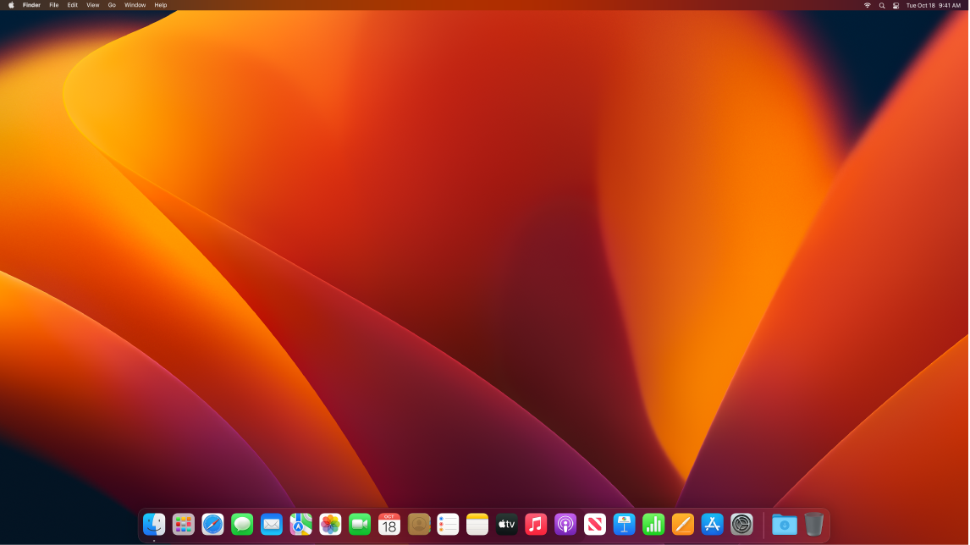The image size is (970, 545).
Task: Open Notes from the Dock
Action: 477,525
